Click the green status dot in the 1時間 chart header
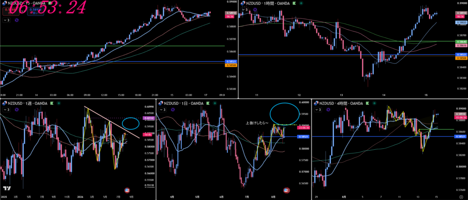Viewport: 468px width, 200px height. pyautogui.click(x=301, y=3)
